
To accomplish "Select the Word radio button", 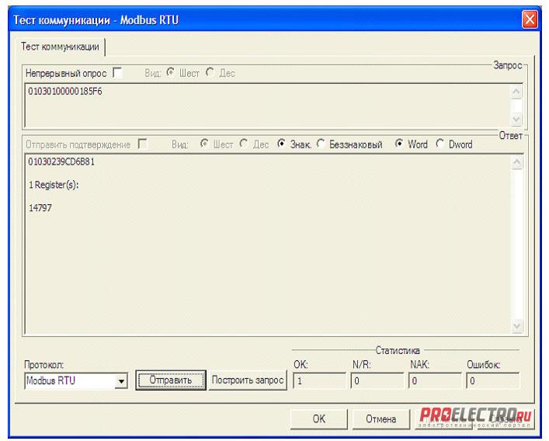I will click(x=399, y=144).
